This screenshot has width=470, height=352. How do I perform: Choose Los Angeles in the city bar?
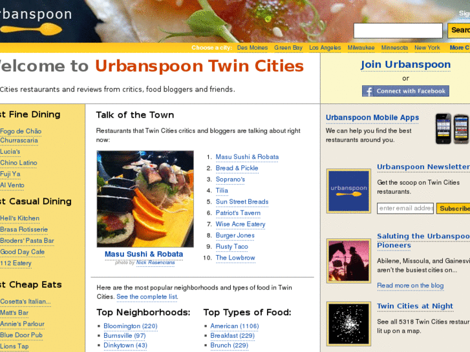click(325, 48)
